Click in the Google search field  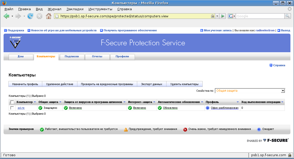(260, 16)
